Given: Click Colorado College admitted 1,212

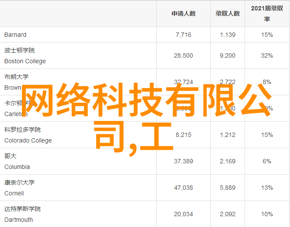Looking at the screenshot, I should 228,135.
